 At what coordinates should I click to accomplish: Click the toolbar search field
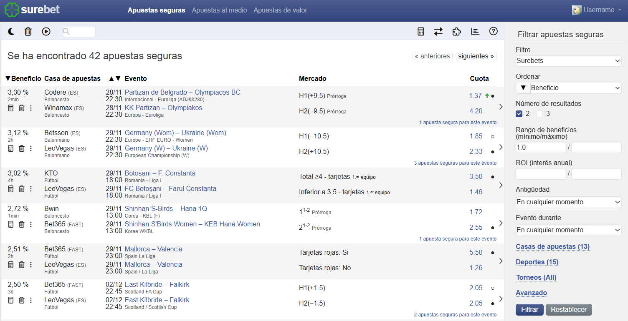[x=79, y=32]
